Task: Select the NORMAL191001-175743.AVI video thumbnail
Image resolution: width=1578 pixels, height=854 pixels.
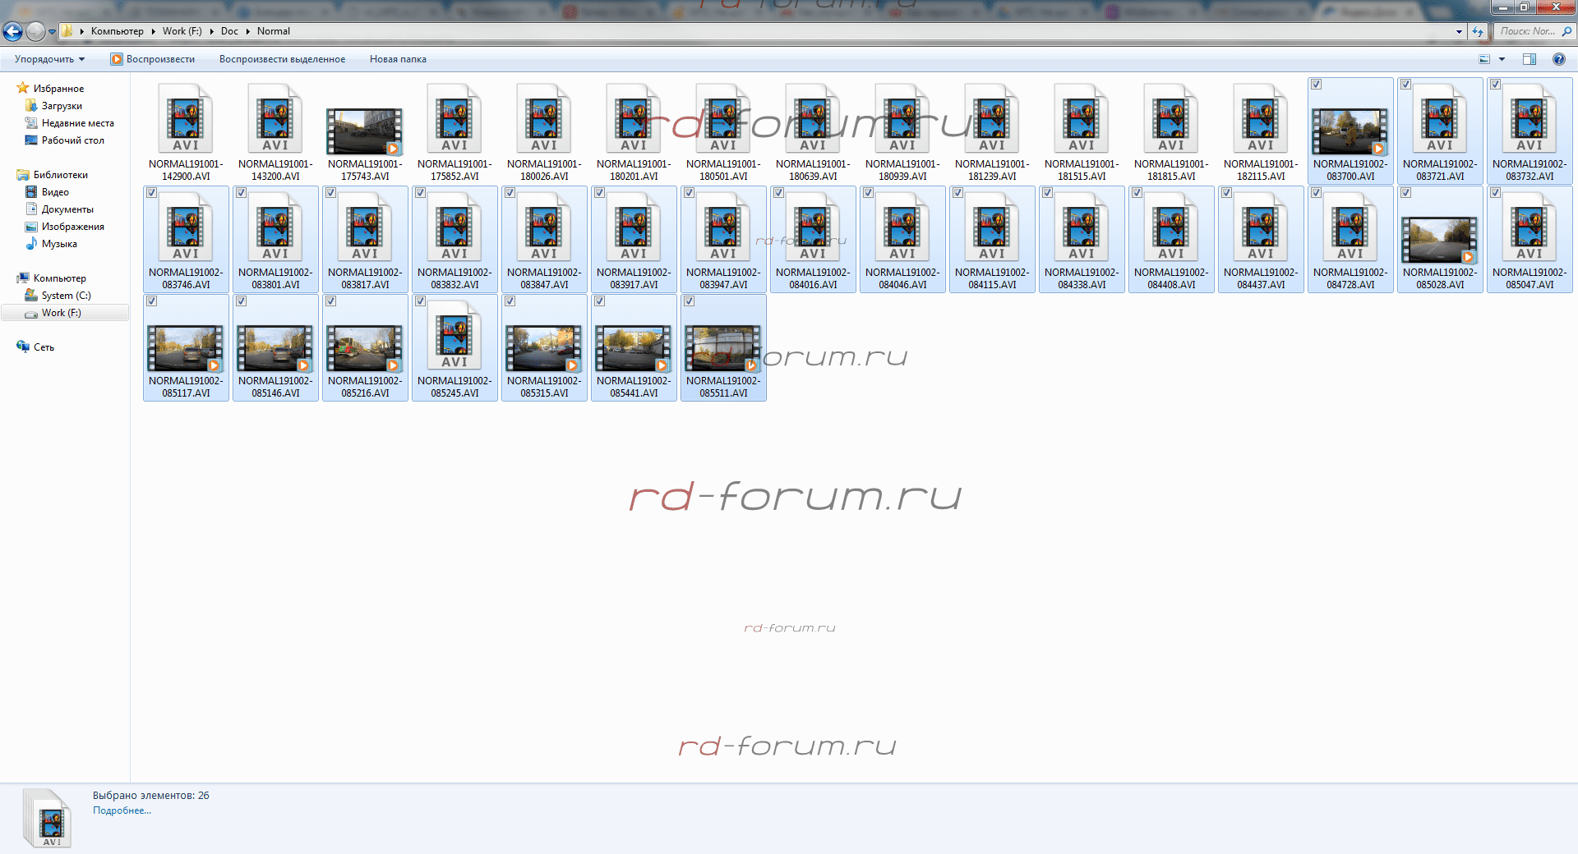Action: (x=364, y=131)
